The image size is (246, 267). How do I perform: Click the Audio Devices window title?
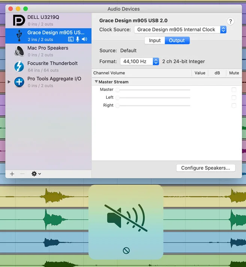[x=124, y=9]
